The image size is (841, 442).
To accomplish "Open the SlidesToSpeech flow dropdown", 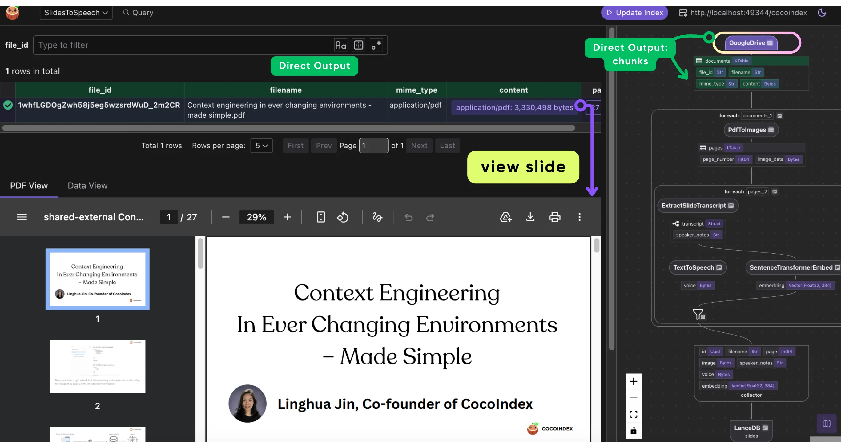I will 76,12.
